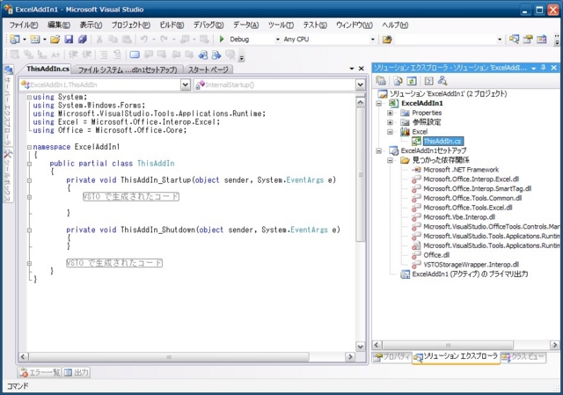The width and height of the screenshot is (563, 395).
Task: Open the ExcelAddIn1.ThisAddIn class dropdown
Action: click(x=185, y=84)
